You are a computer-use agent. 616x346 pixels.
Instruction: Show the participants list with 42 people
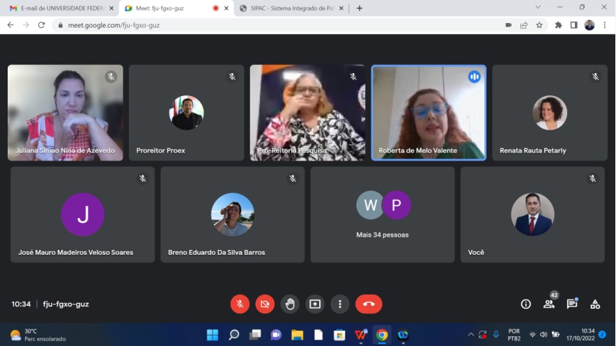point(549,304)
